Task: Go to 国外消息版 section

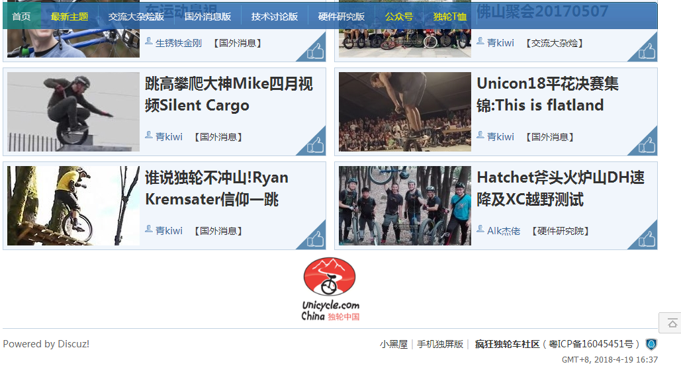Action: (208, 17)
